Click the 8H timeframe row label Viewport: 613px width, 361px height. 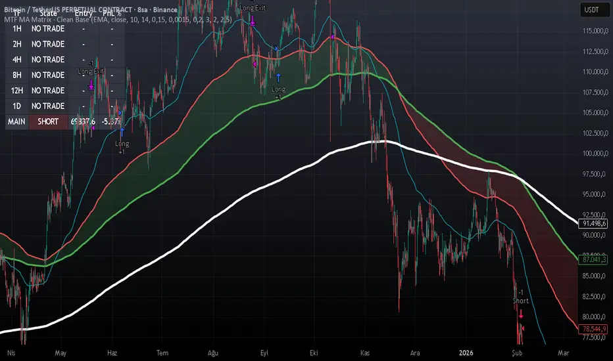tap(17, 75)
